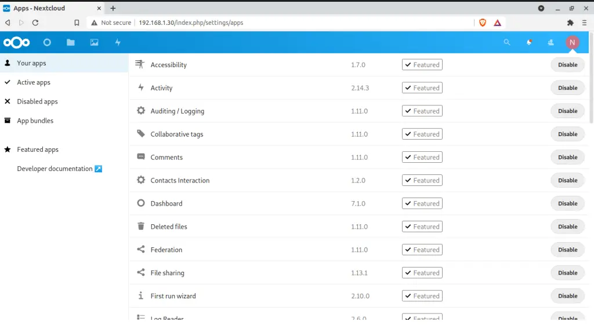Click the Dashboard row circle icon

coord(141,203)
